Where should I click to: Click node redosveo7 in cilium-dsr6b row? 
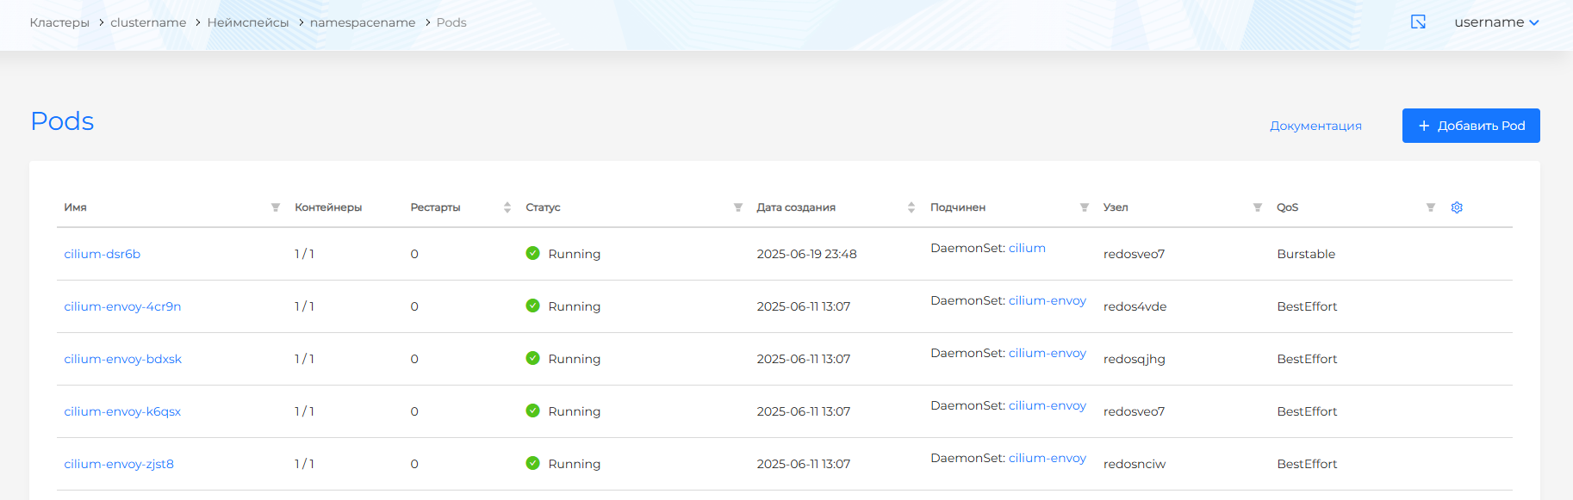1134,254
